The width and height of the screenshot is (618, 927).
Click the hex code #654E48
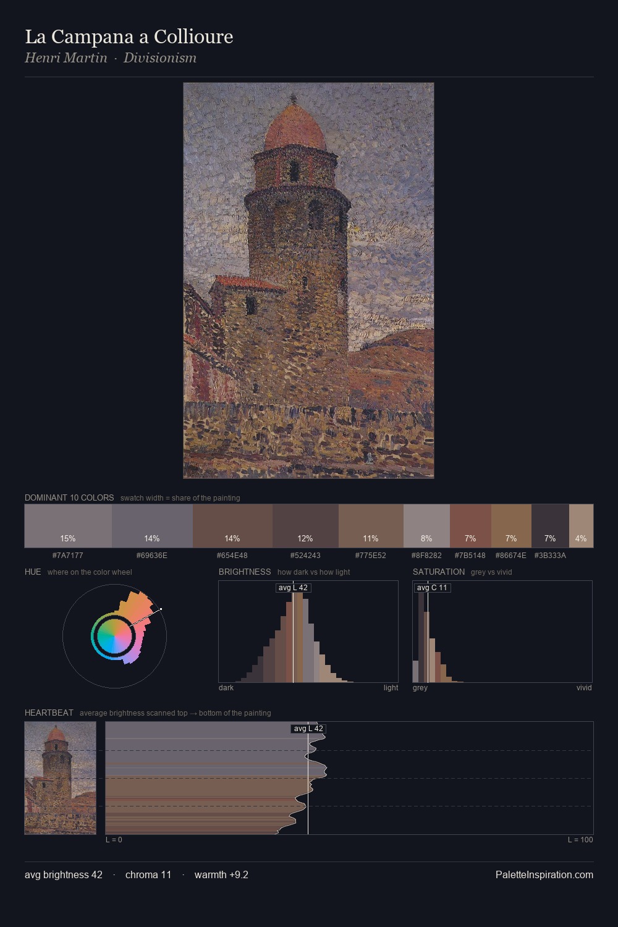[232, 556]
